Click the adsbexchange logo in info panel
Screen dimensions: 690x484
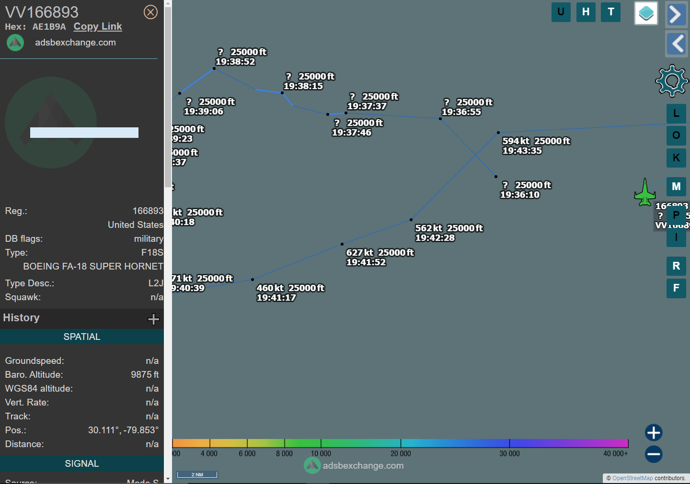tap(15, 43)
